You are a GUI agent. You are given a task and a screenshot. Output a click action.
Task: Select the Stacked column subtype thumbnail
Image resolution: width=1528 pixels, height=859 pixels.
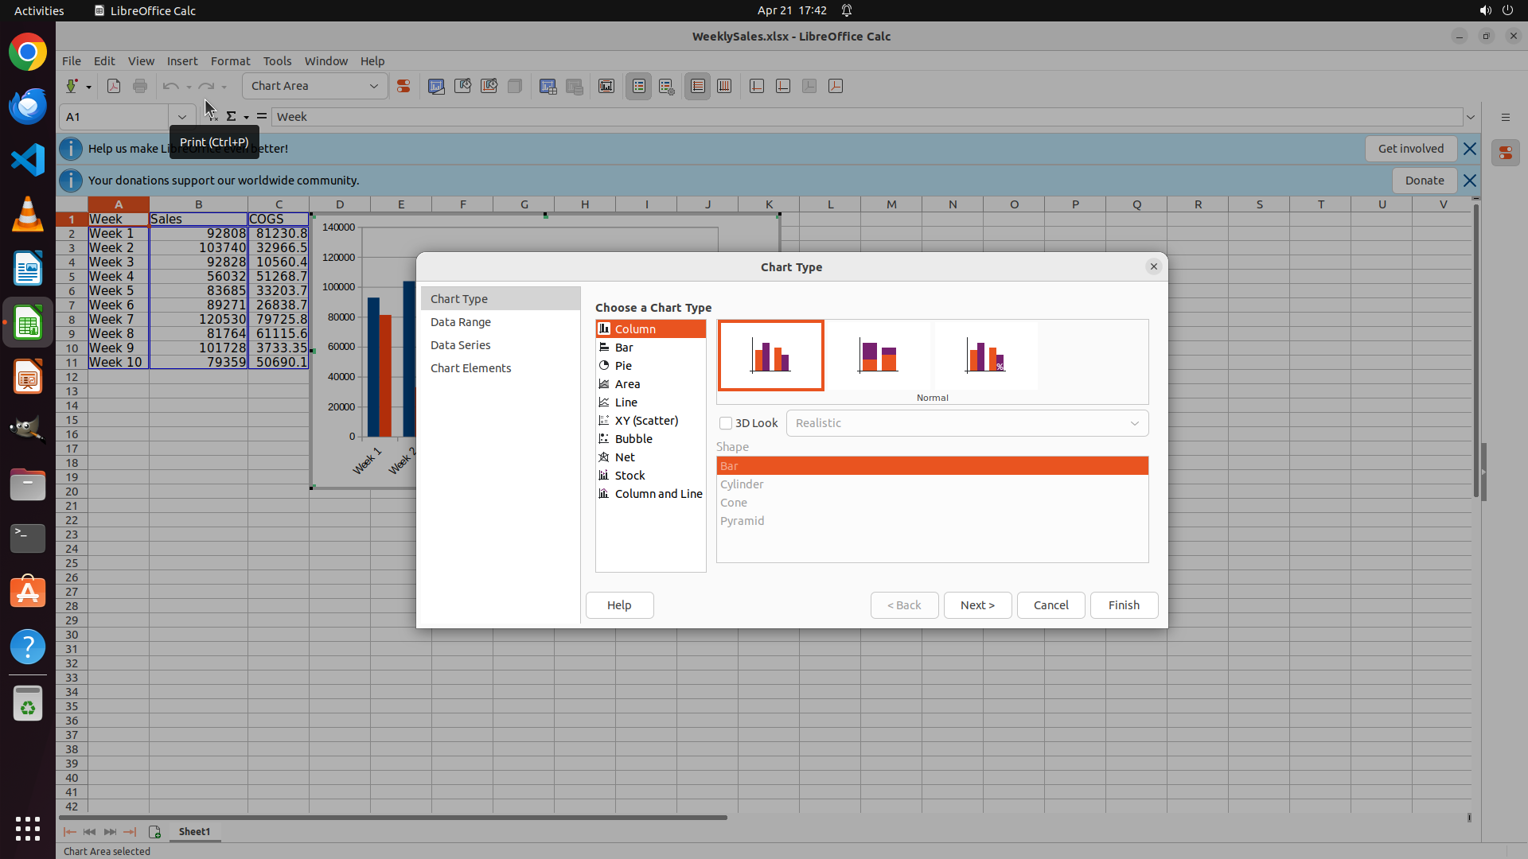pyautogui.click(x=878, y=356)
